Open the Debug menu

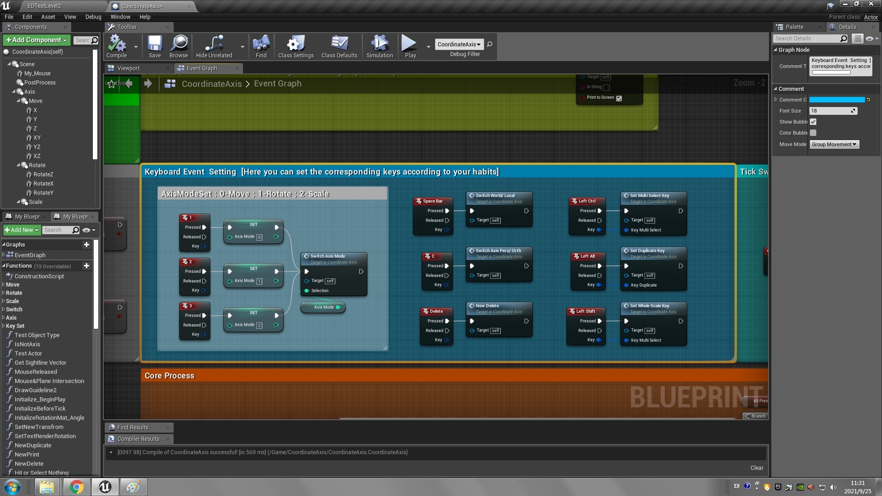(93, 17)
